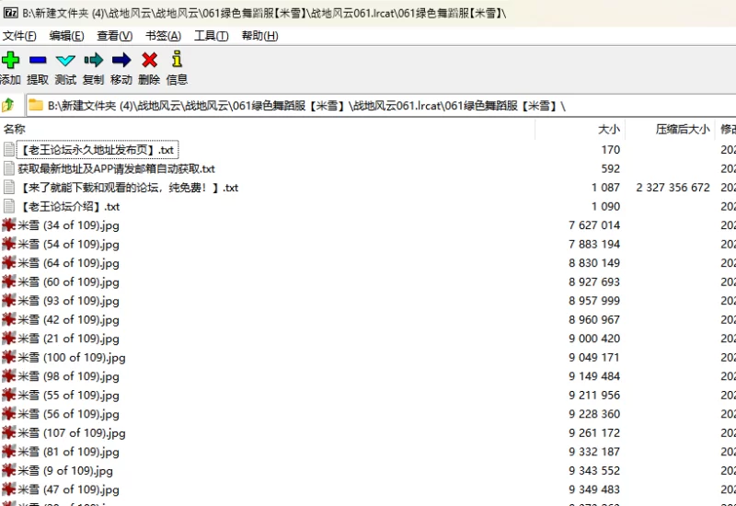Select icon of 【老王论坛介绍】.txt
Viewport: 736px width, 506px height.
9,206
